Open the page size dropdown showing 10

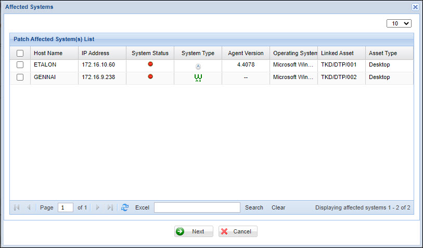coord(399,23)
